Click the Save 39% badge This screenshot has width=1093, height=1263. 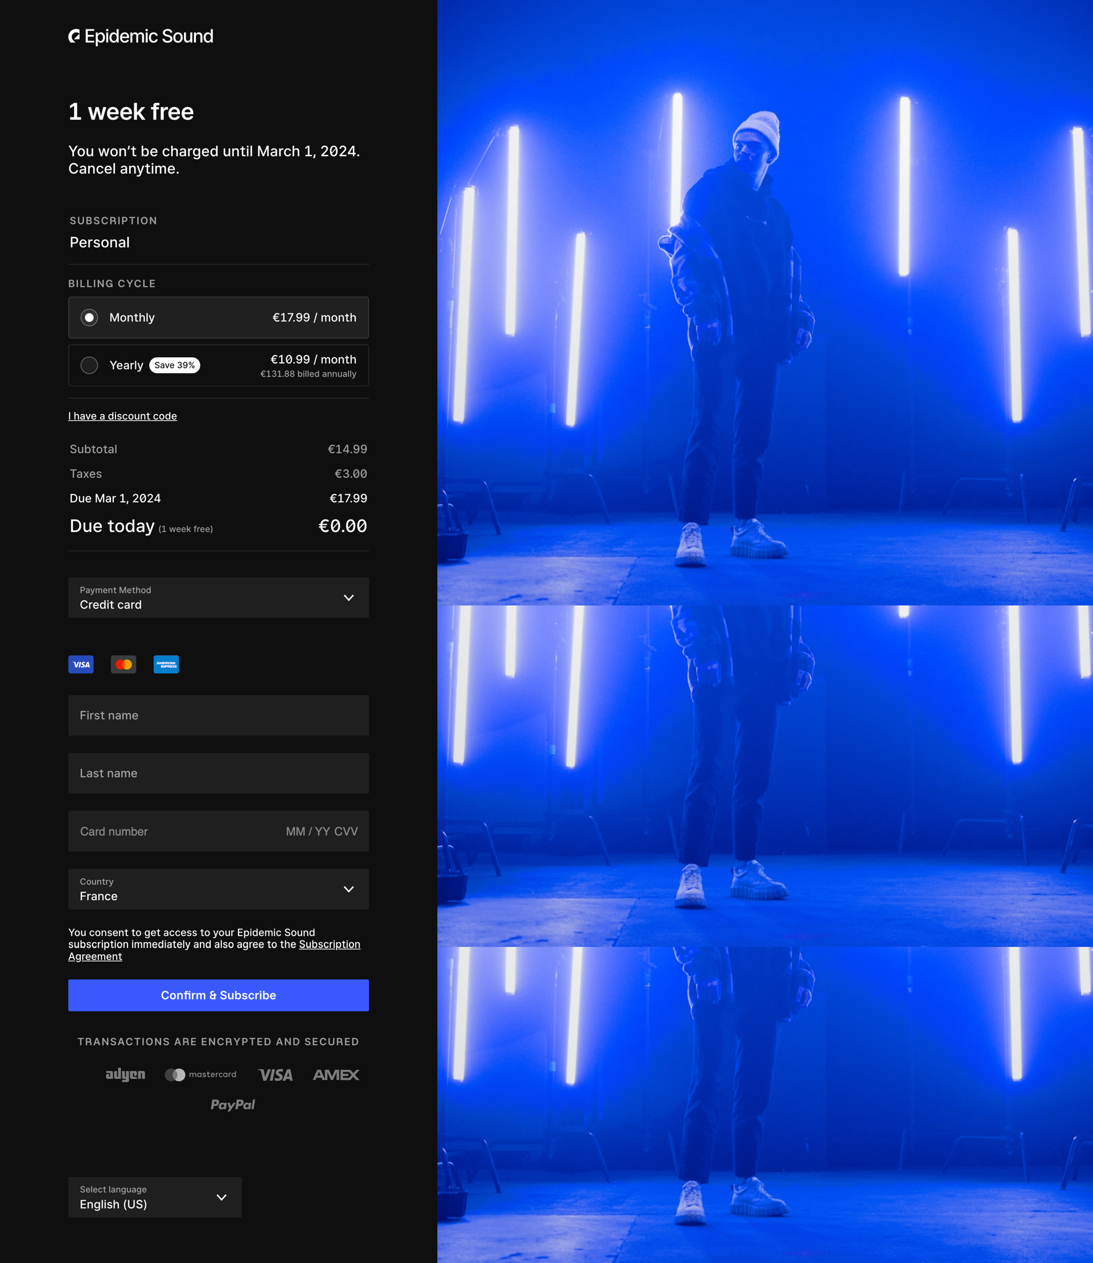[x=175, y=365]
